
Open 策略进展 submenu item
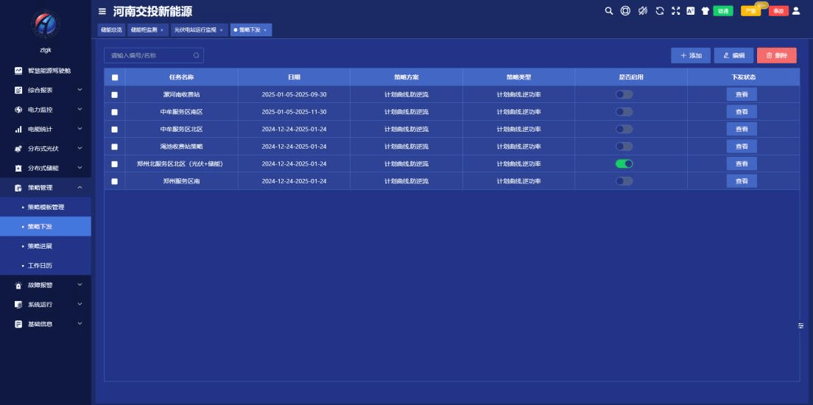coord(46,246)
